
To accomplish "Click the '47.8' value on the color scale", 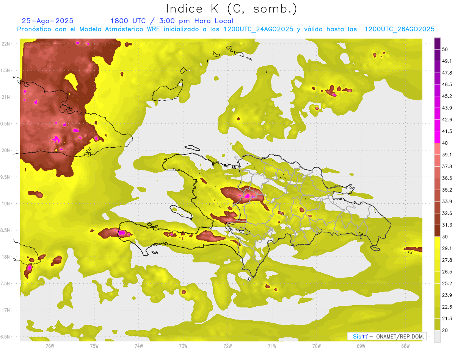I will 447,73.
